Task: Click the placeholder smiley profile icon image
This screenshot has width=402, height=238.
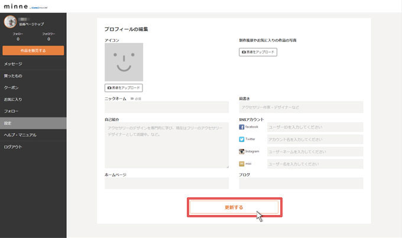Action: tap(124, 62)
